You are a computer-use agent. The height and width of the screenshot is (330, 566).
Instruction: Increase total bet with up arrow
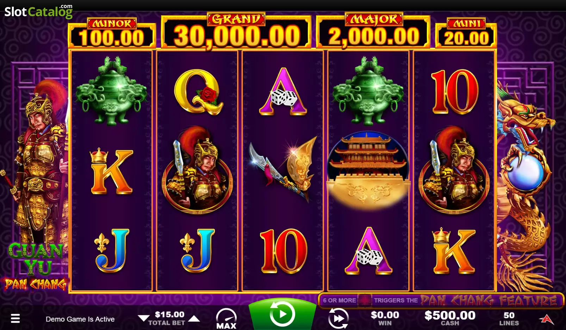coord(194,318)
